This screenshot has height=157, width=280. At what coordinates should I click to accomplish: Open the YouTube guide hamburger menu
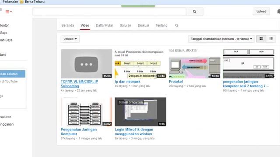pos(8,12)
